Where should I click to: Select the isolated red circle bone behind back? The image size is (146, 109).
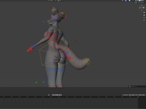click(76, 41)
